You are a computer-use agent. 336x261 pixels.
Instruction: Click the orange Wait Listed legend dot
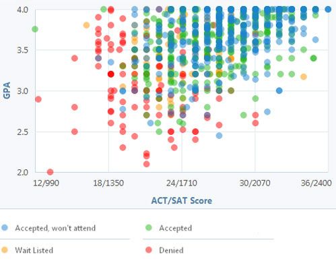tap(5, 250)
